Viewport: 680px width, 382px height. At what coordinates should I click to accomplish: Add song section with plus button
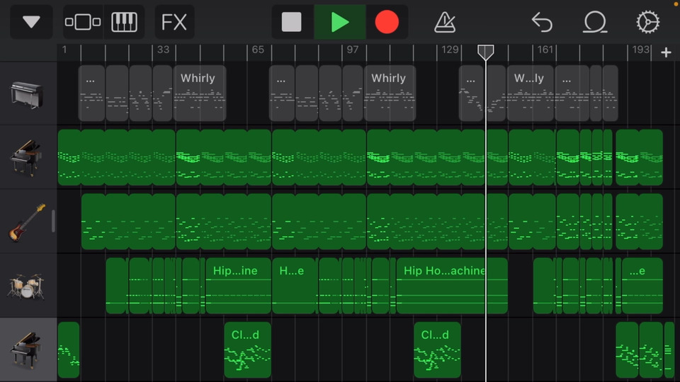(666, 52)
